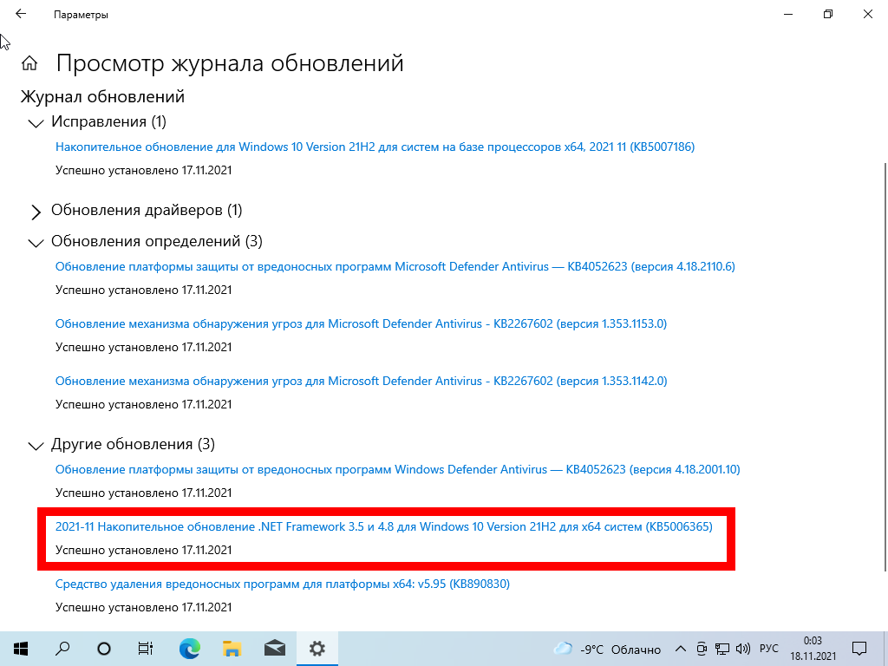Open the Windows Start menu

click(x=21, y=649)
